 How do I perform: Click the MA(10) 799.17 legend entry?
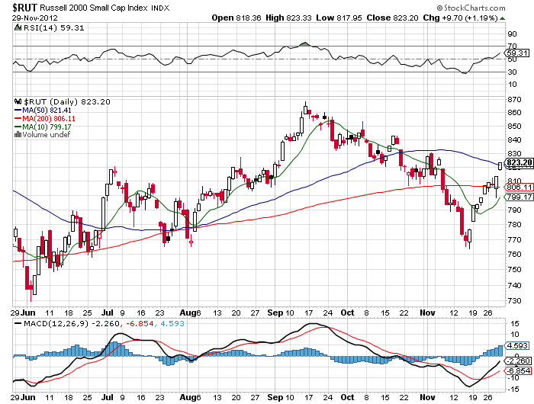pos(43,127)
